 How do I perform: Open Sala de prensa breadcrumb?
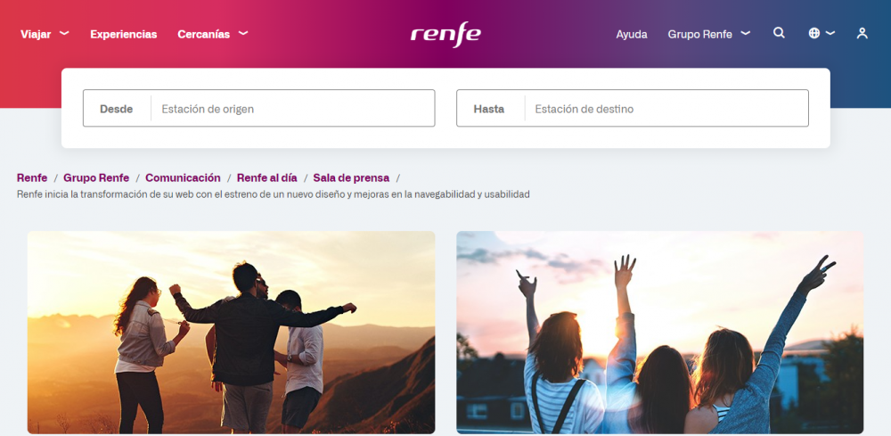pos(351,178)
